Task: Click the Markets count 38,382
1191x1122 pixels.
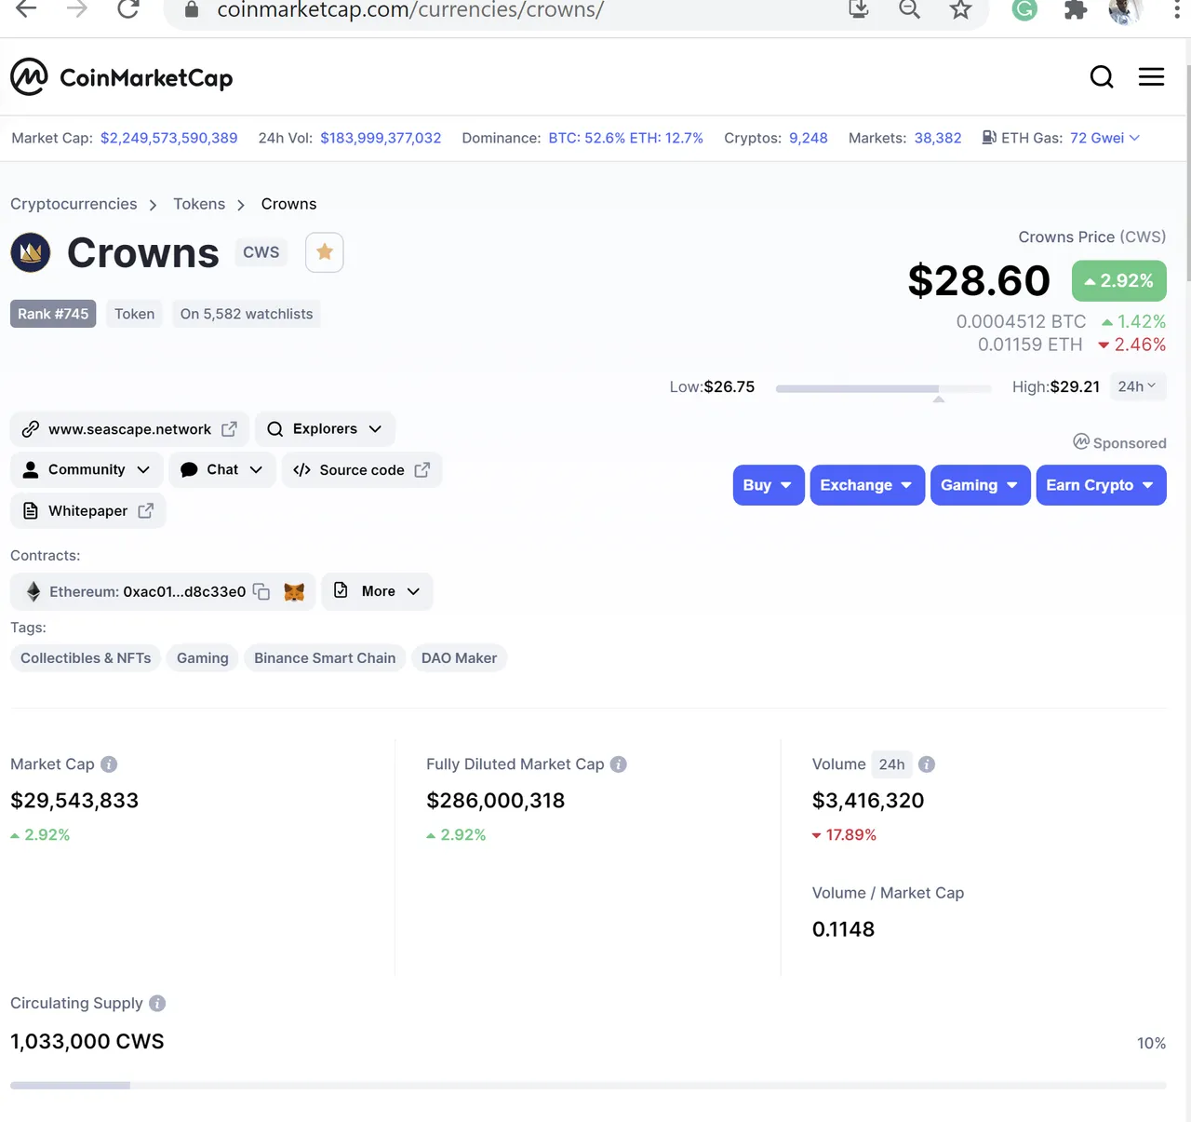Action: [x=938, y=138]
